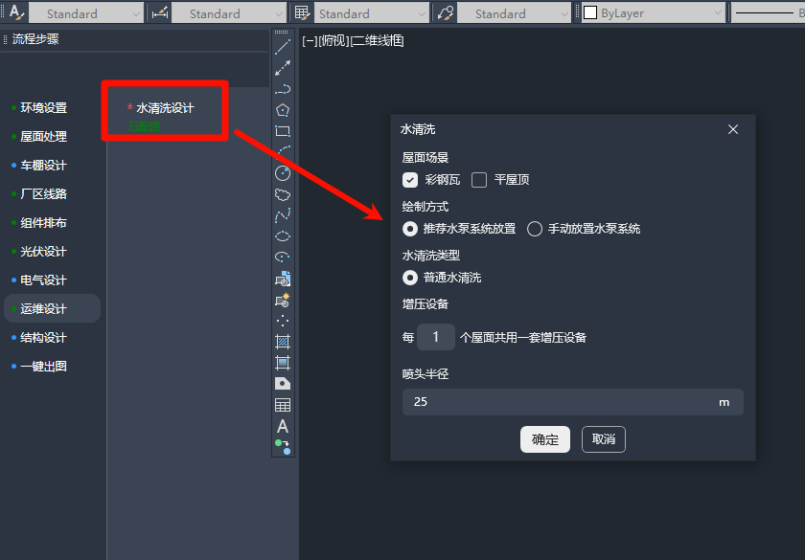Uncheck the 彩钢瓦 checkbox
The width and height of the screenshot is (805, 560).
(410, 180)
